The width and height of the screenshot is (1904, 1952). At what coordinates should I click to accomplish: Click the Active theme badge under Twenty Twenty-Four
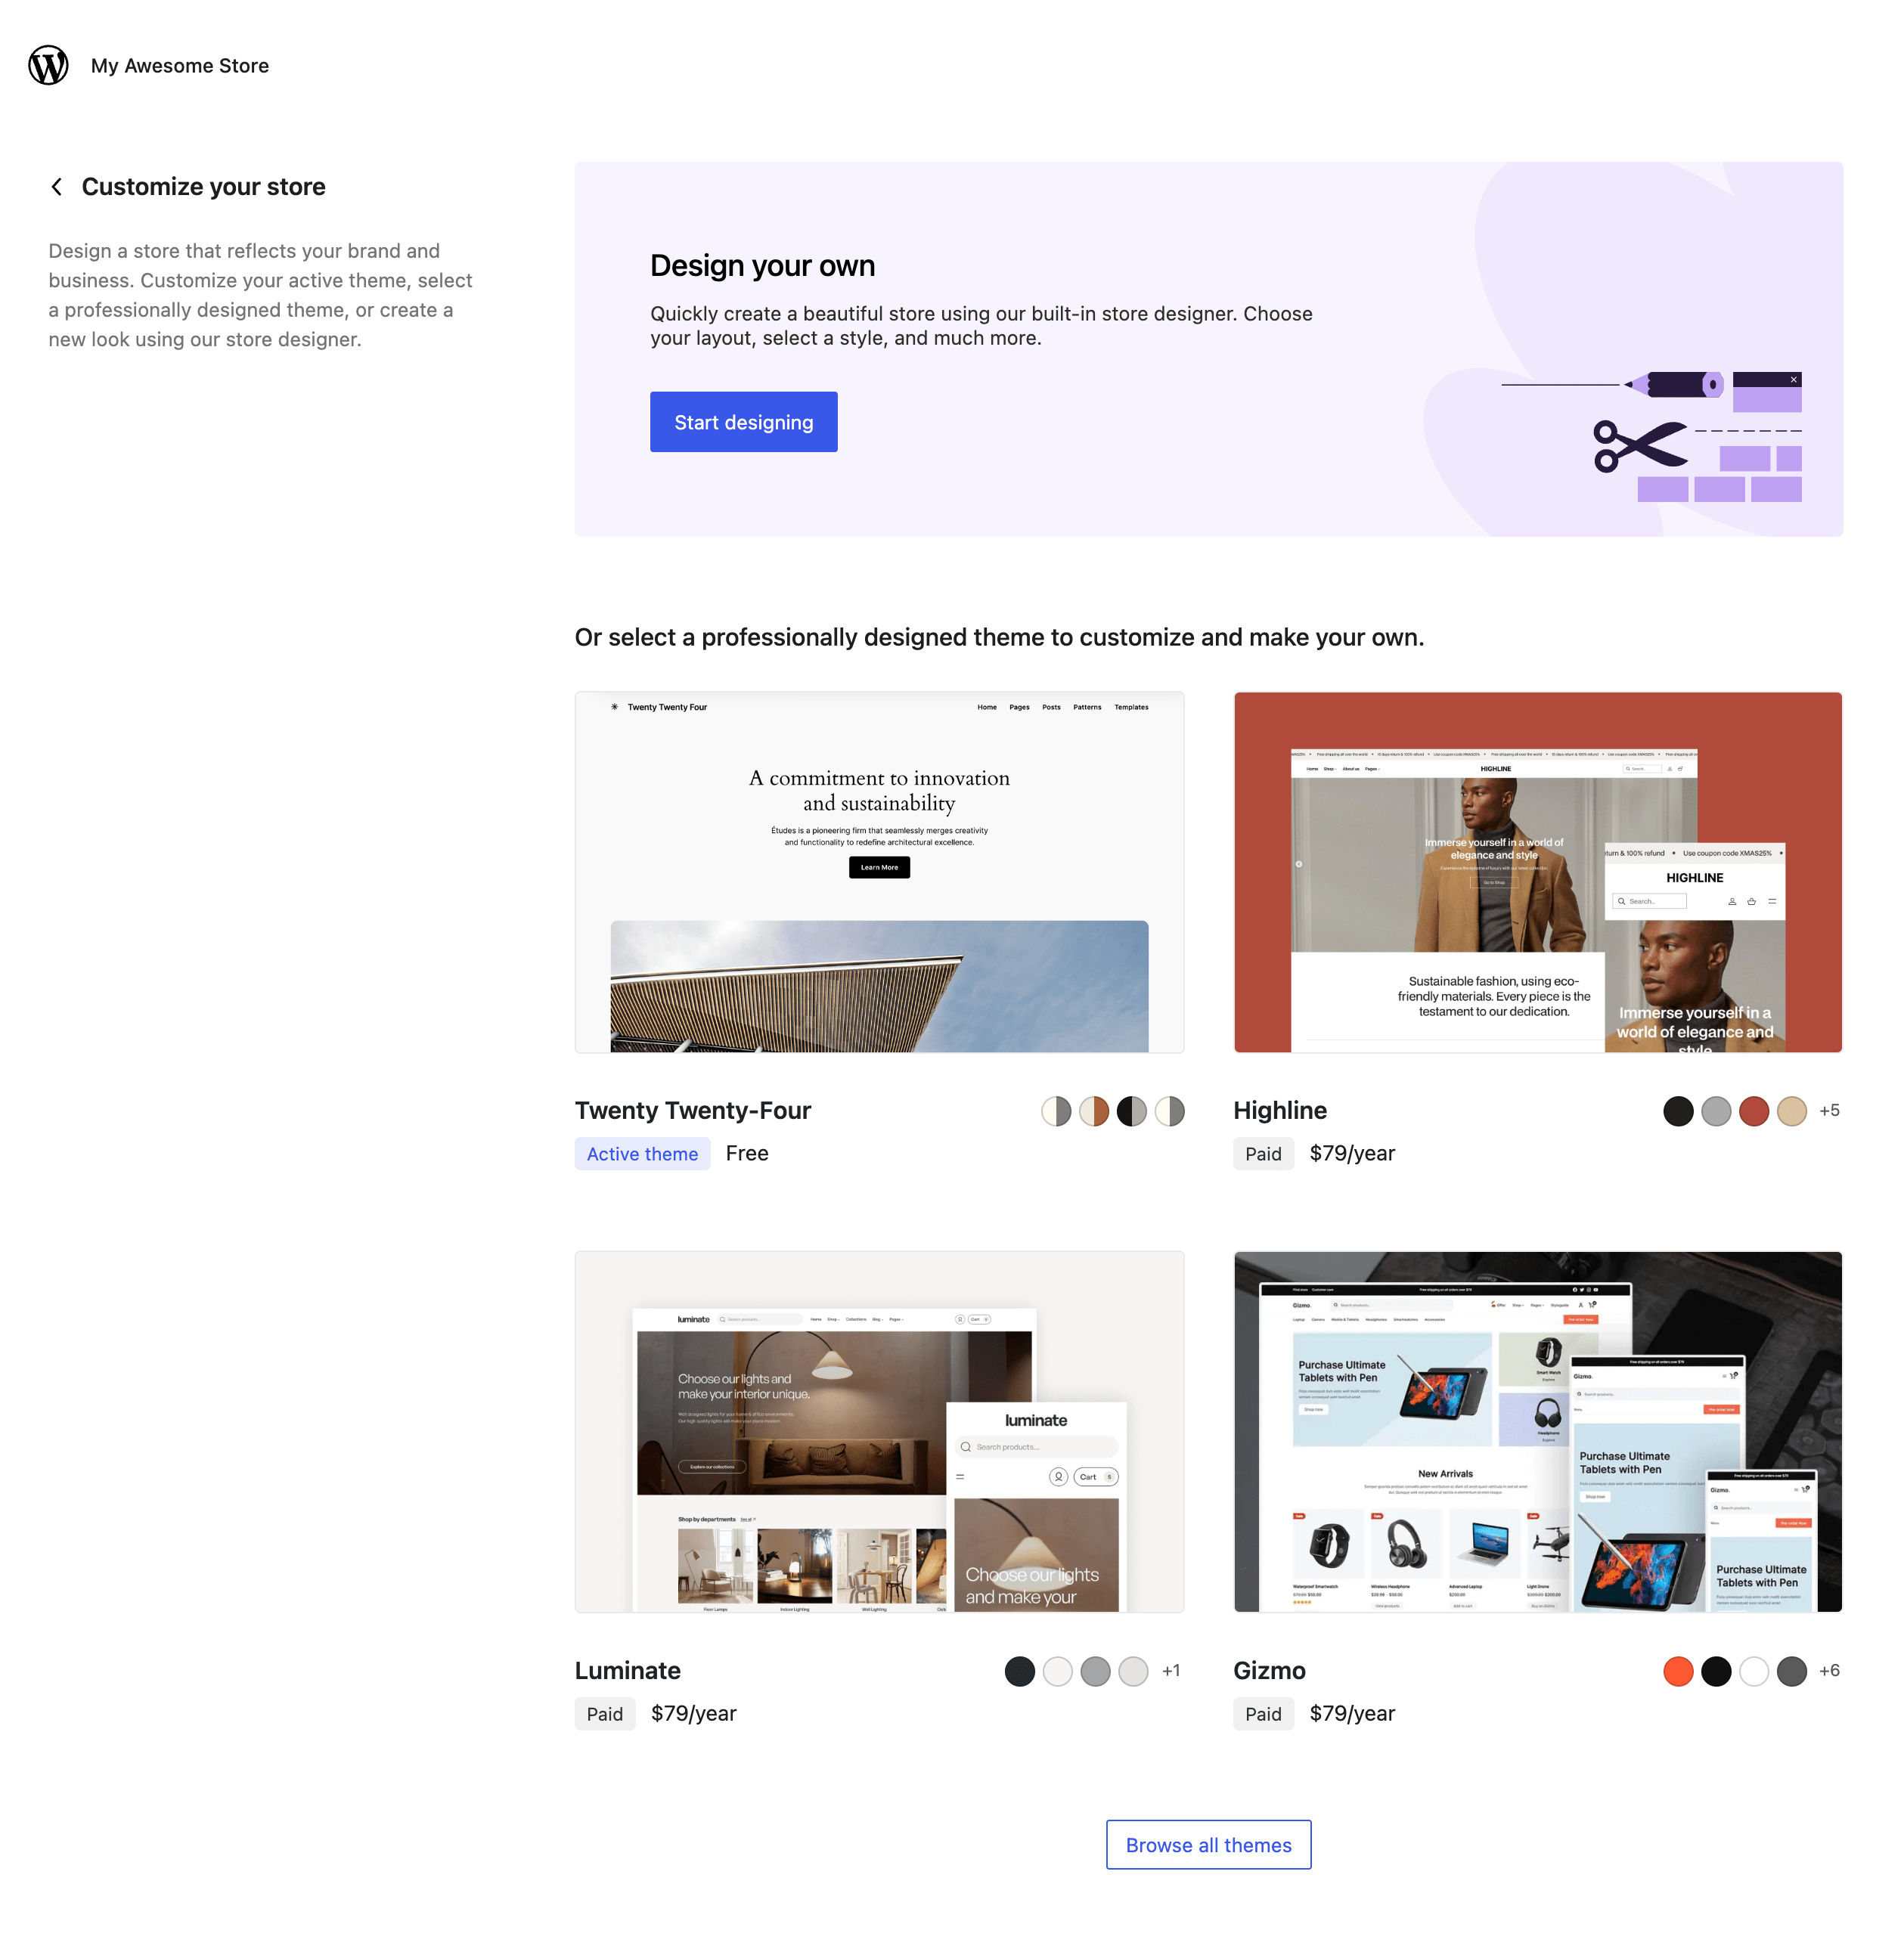642,1153
